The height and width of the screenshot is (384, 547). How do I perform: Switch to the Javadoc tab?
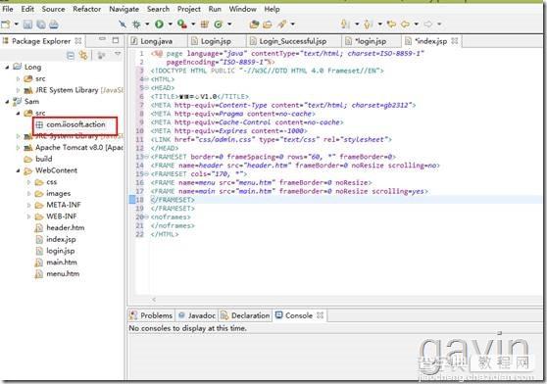click(196, 315)
